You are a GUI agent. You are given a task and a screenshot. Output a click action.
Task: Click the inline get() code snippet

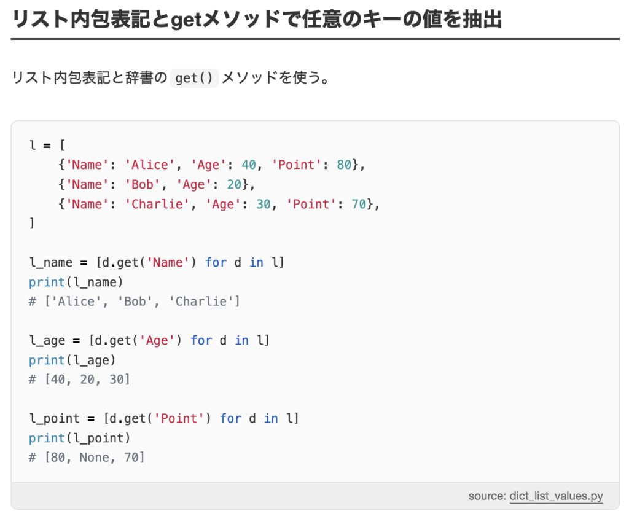pyautogui.click(x=194, y=78)
